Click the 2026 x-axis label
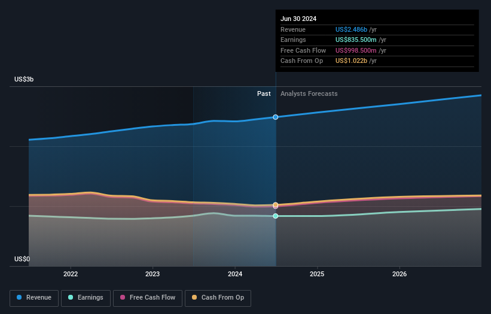 pyautogui.click(x=399, y=274)
